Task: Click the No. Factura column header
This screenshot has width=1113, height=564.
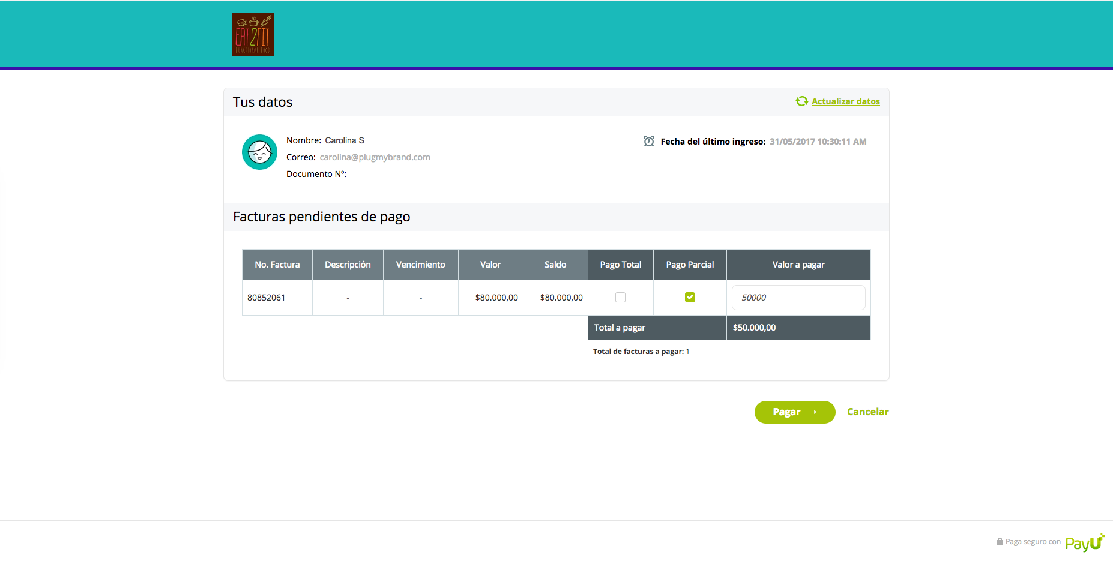Action: tap(277, 265)
